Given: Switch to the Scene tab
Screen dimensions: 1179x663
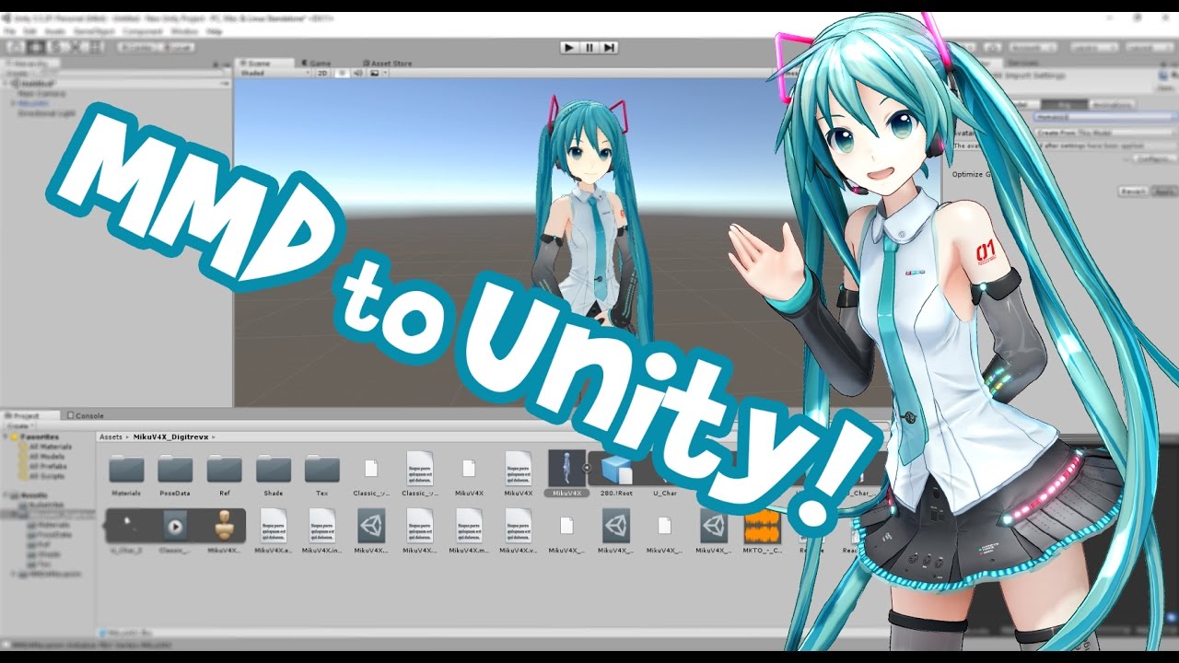Looking at the screenshot, I should click(x=264, y=64).
